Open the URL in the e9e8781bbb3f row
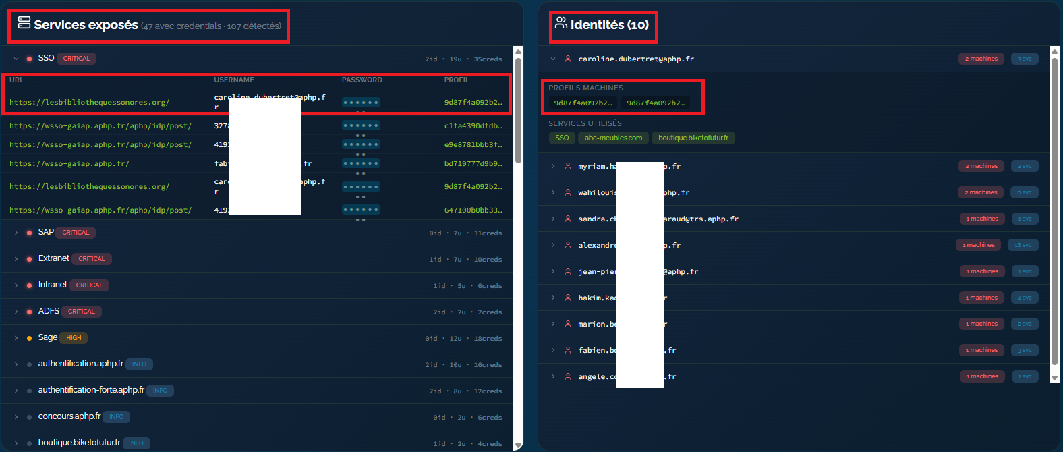1063x452 pixels. click(x=100, y=144)
